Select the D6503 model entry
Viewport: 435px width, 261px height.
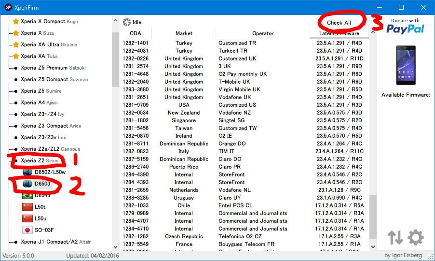coord(42,184)
